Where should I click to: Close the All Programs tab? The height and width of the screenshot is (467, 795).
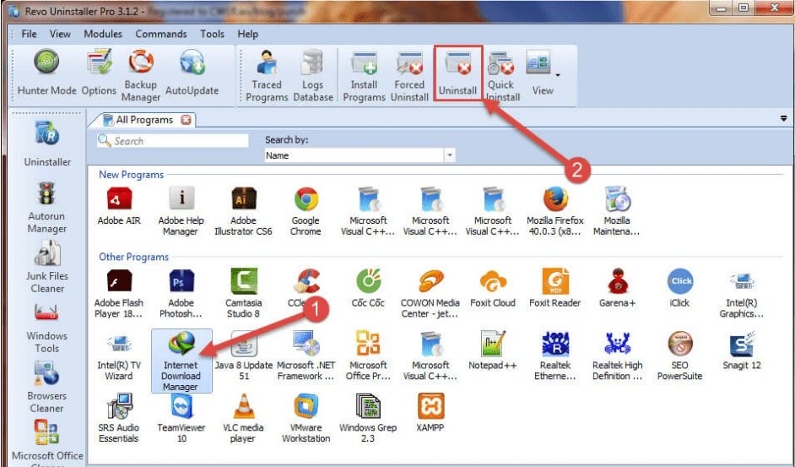186,120
